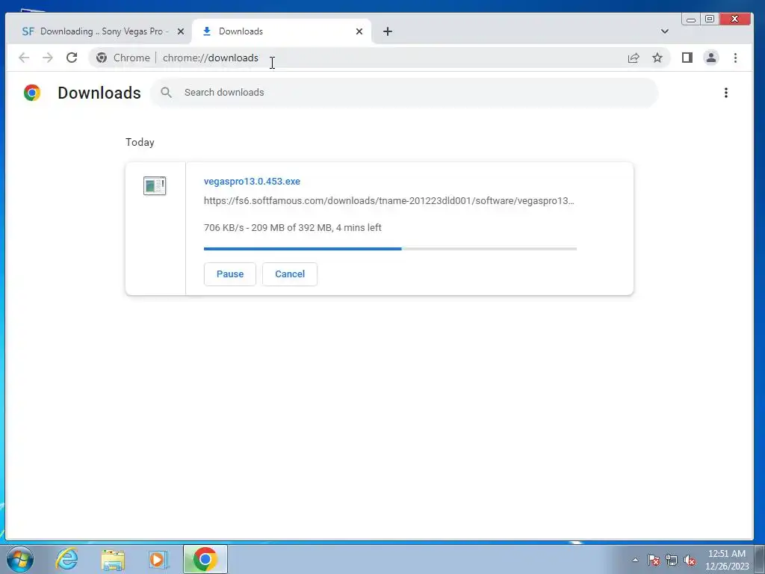The height and width of the screenshot is (574, 765).
Task: Click the browser back arrow
Action: point(23,58)
